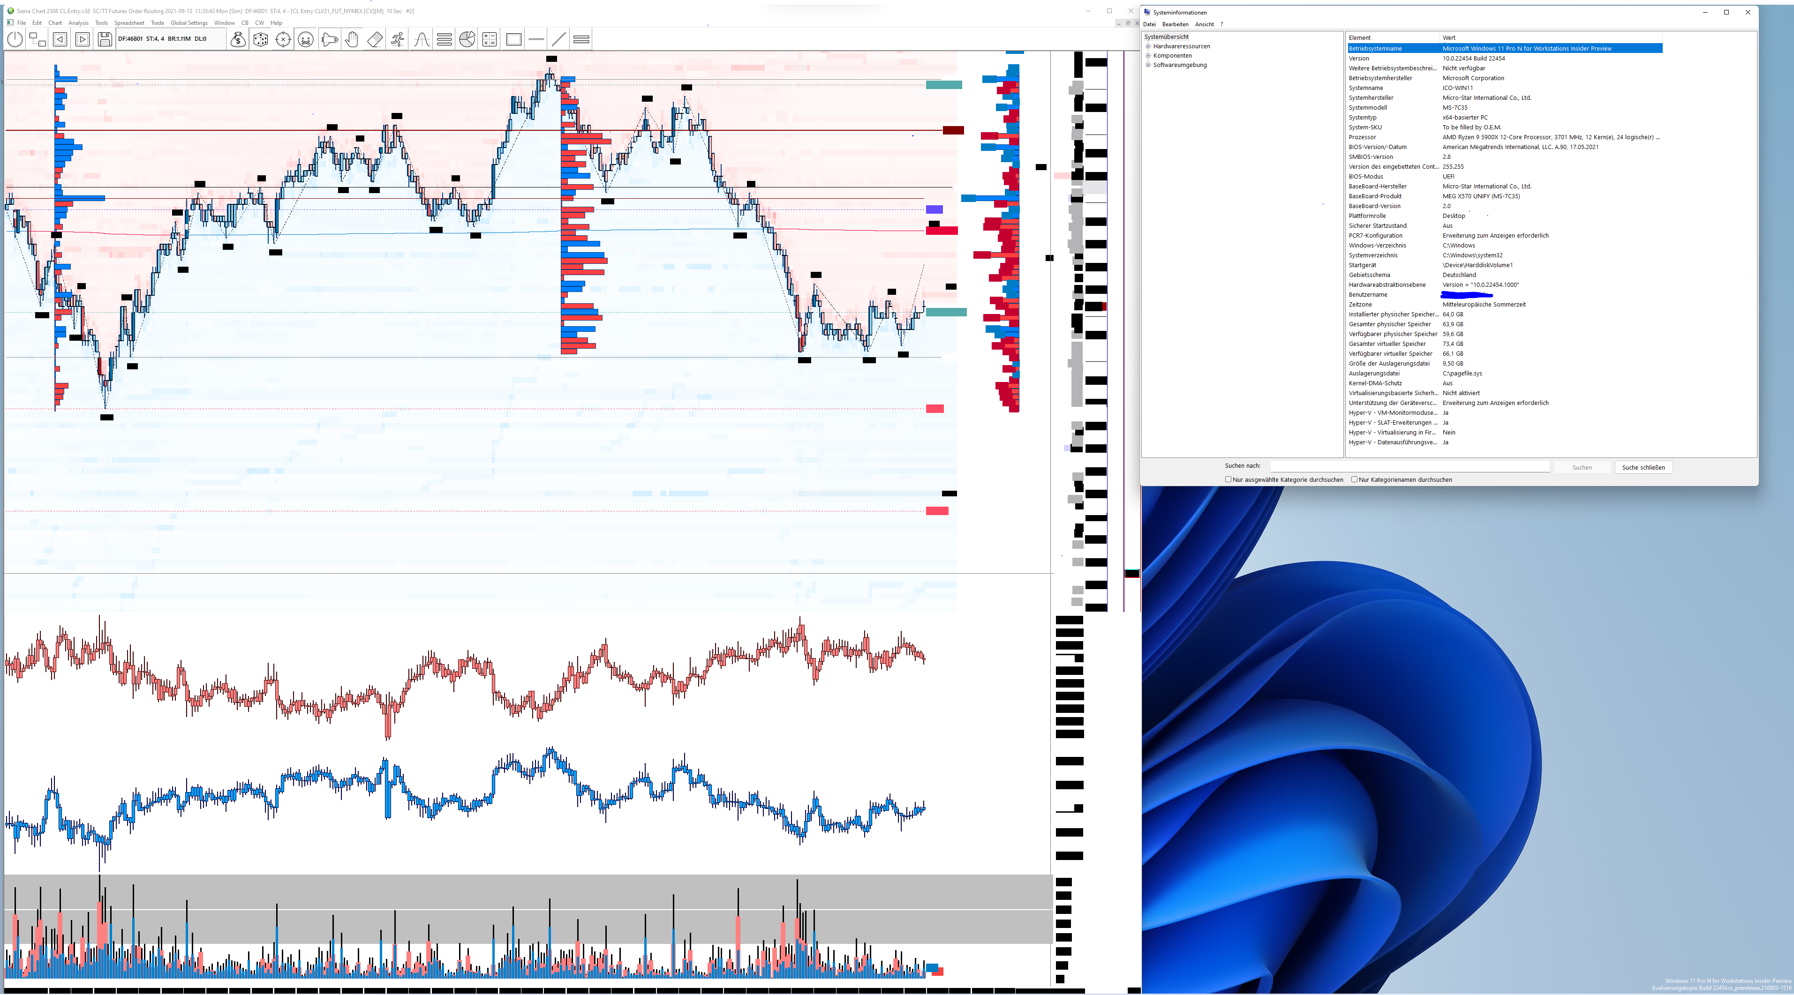Viewport: 1794px width, 995px height.
Task: Expand the Komponenten tree node
Action: [1148, 56]
